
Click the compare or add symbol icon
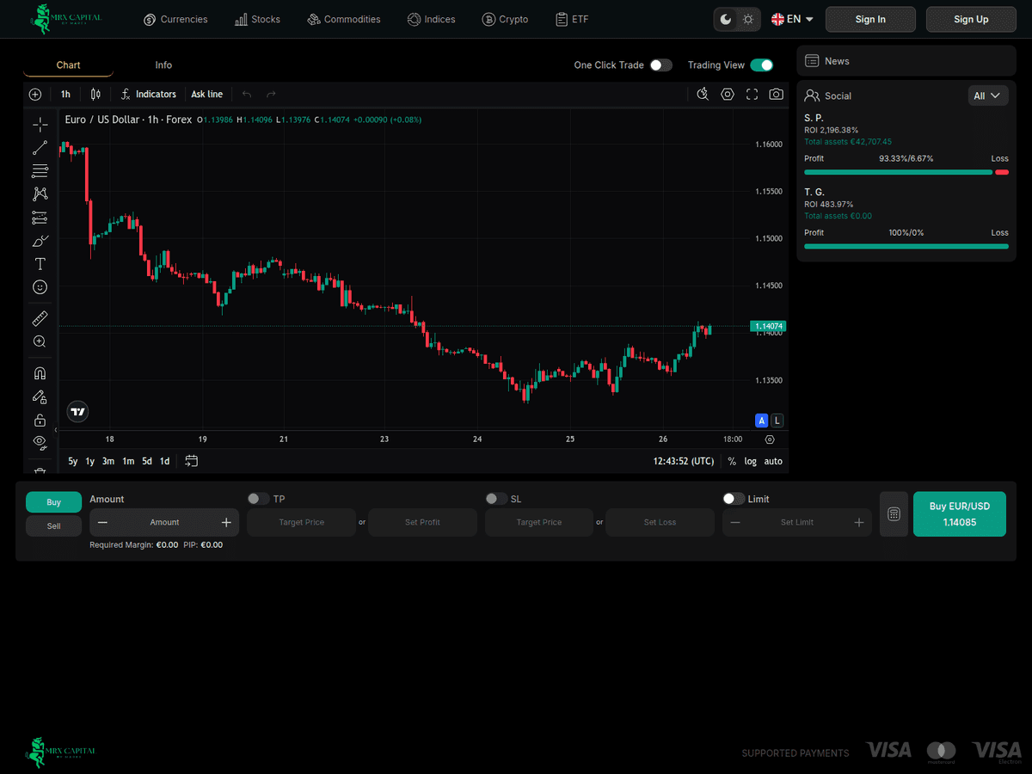pyautogui.click(x=35, y=95)
